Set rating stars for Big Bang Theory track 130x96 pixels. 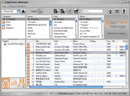pyautogui.click(x=98, y=53)
